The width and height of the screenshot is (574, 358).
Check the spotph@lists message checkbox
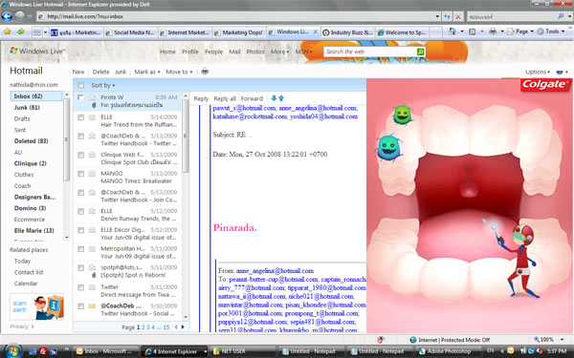(x=81, y=268)
